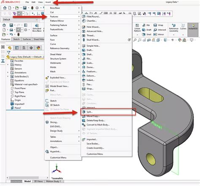Open the Default configuration dropdown

[20, 20]
